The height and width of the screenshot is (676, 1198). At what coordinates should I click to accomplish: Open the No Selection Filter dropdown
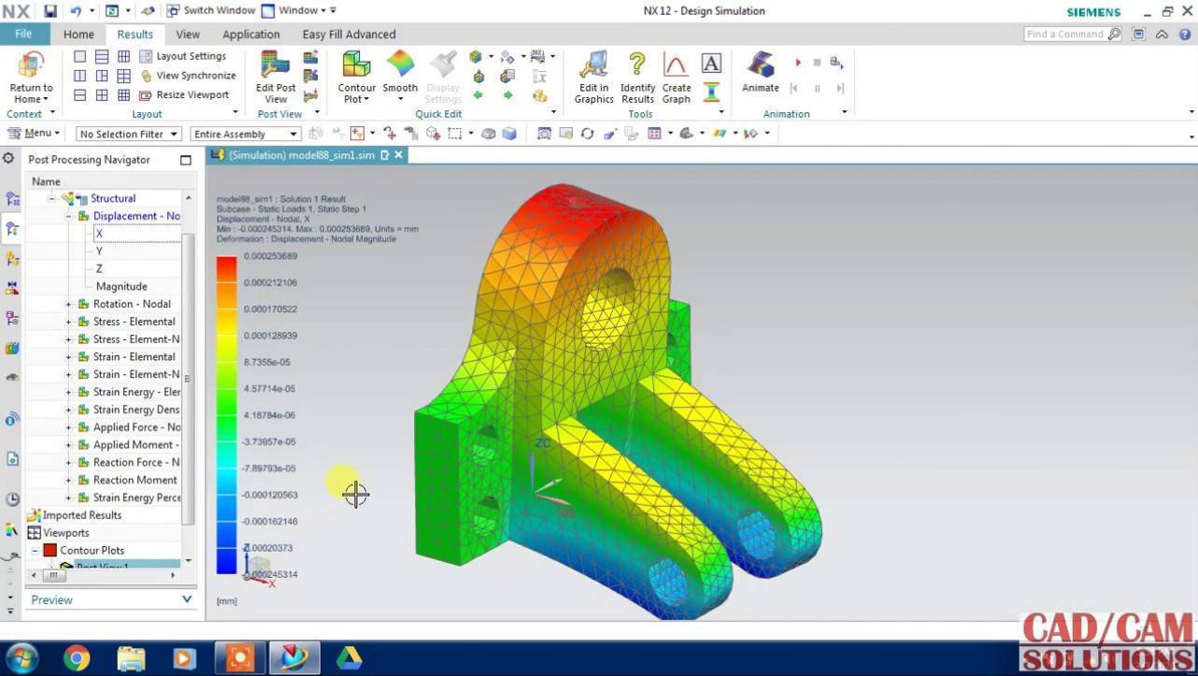[129, 134]
